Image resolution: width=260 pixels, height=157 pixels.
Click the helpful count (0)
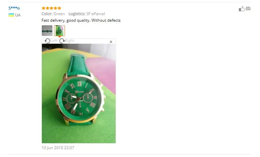click(x=248, y=9)
